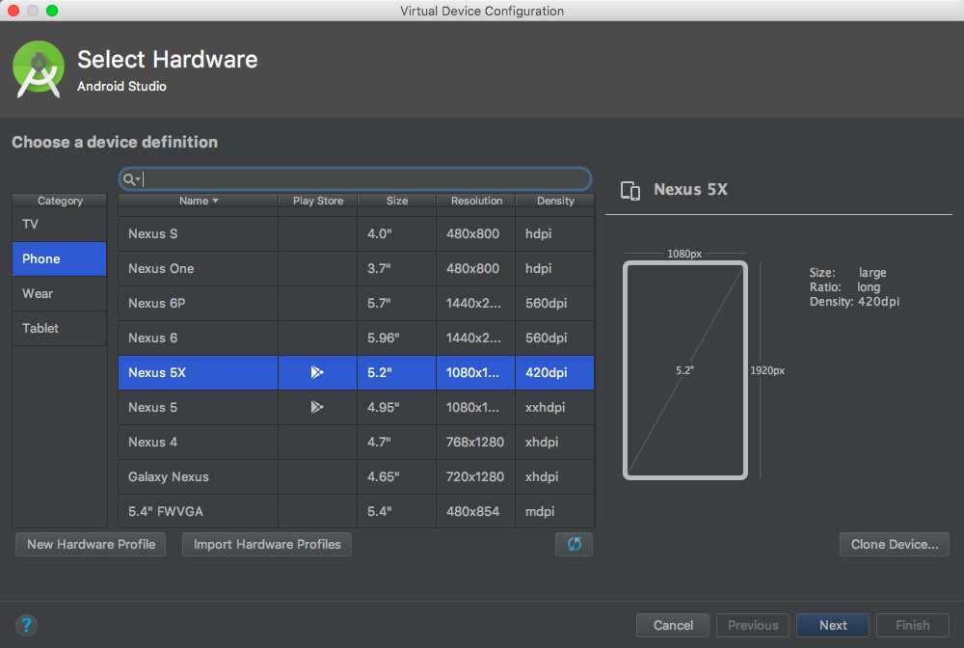Click the device icon beside Nexus 5X title
The width and height of the screenshot is (964, 648).
[630, 190]
